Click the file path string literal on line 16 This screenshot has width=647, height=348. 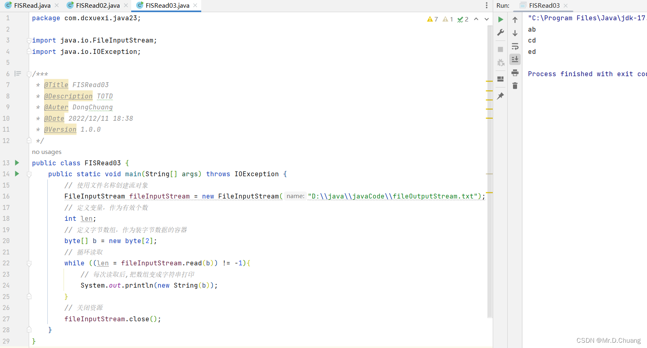[x=392, y=196]
